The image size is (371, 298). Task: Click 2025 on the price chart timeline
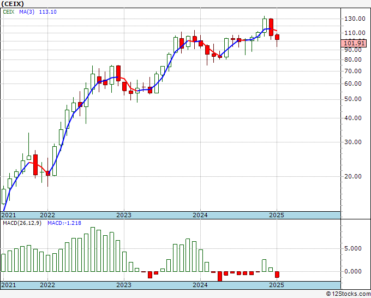point(277,215)
